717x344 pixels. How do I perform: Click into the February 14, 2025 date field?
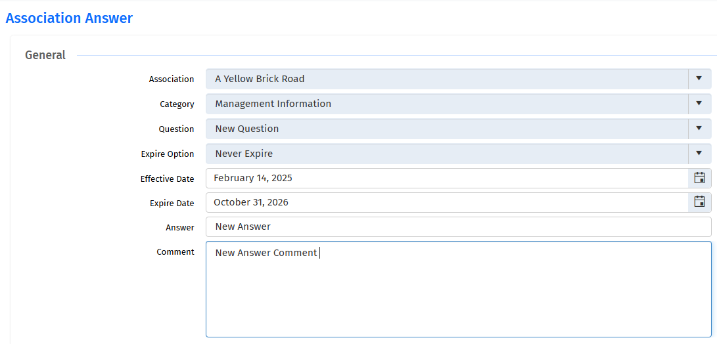(447, 178)
